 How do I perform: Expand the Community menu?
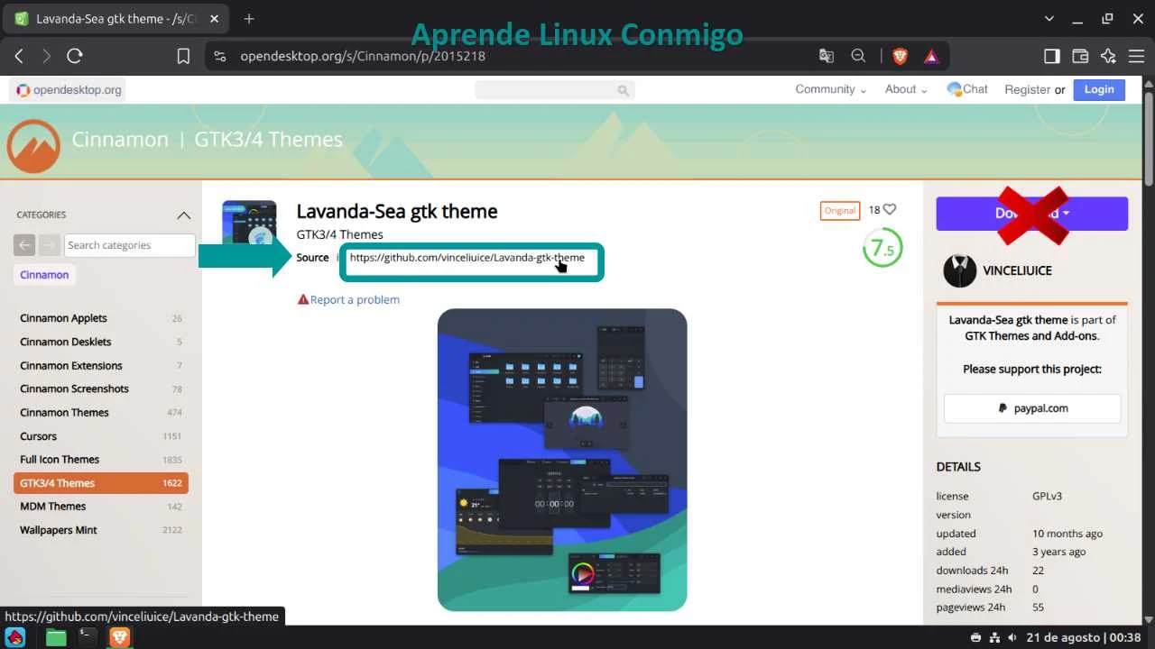(x=830, y=89)
